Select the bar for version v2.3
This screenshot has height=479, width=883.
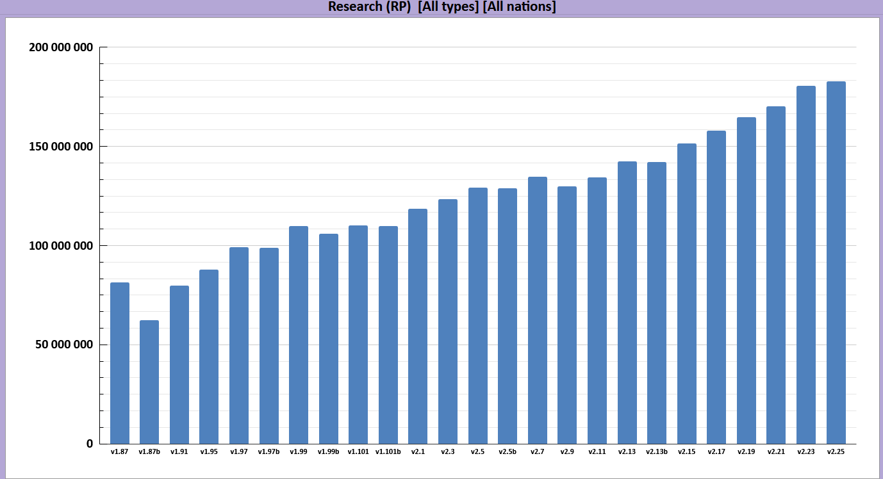pos(448,321)
